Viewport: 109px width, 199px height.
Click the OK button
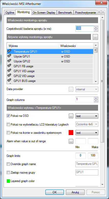(54, 192)
